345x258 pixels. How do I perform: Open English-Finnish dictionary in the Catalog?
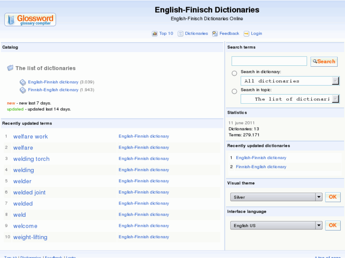(53, 82)
